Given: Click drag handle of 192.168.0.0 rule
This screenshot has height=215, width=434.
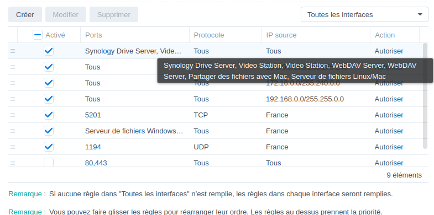Looking at the screenshot, I should pos(13,99).
